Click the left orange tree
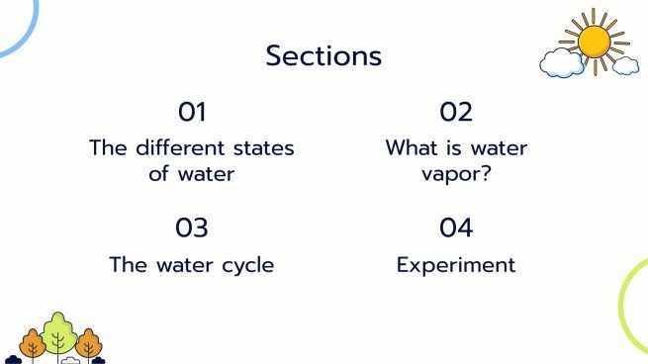This screenshot has height=364, width=648. click(x=33, y=344)
